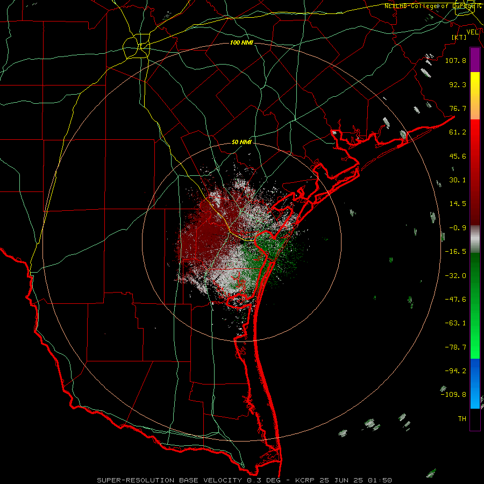The height and width of the screenshot is (484, 484).
Task: Click the 30.1 velocity scale value
Action: click(458, 180)
